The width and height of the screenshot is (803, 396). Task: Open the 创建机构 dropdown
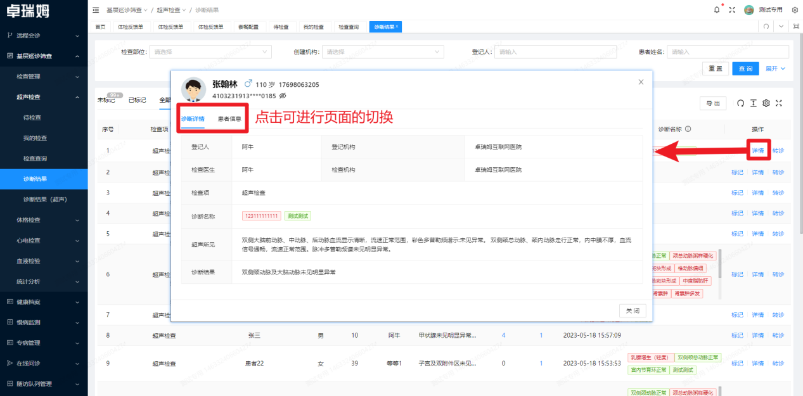pos(382,52)
